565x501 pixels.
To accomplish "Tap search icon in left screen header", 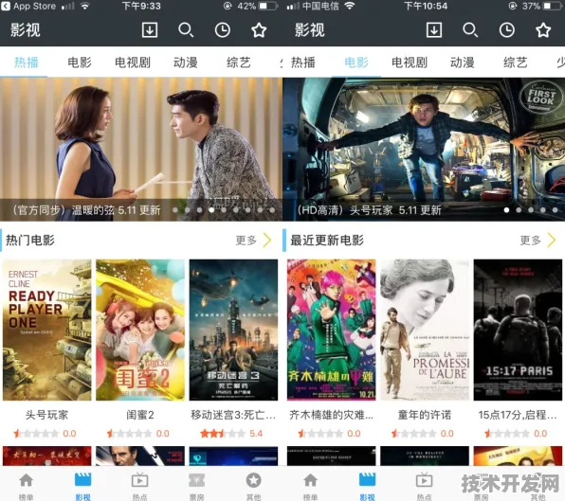I will click(186, 30).
